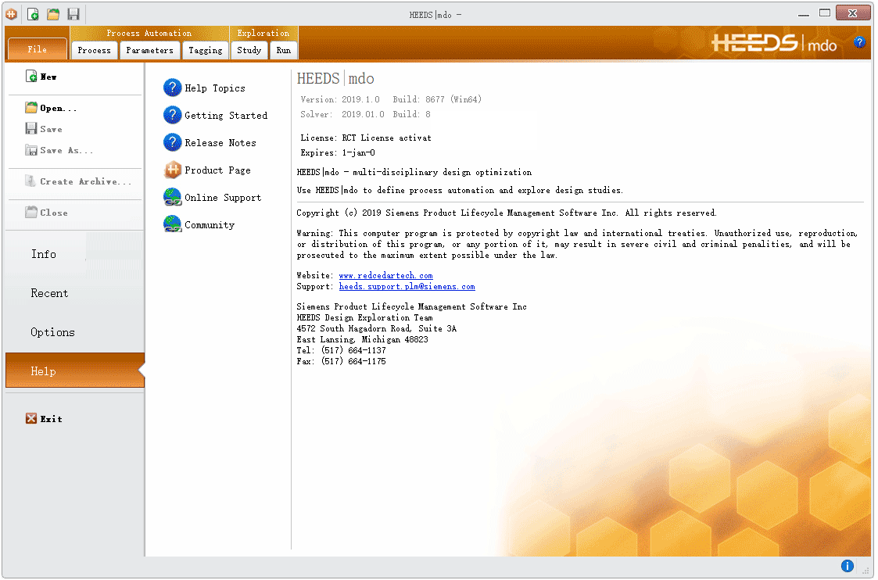This screenshot has height=580, width=878.
Task: Switch to the Tagging tab
Action: 206,50
